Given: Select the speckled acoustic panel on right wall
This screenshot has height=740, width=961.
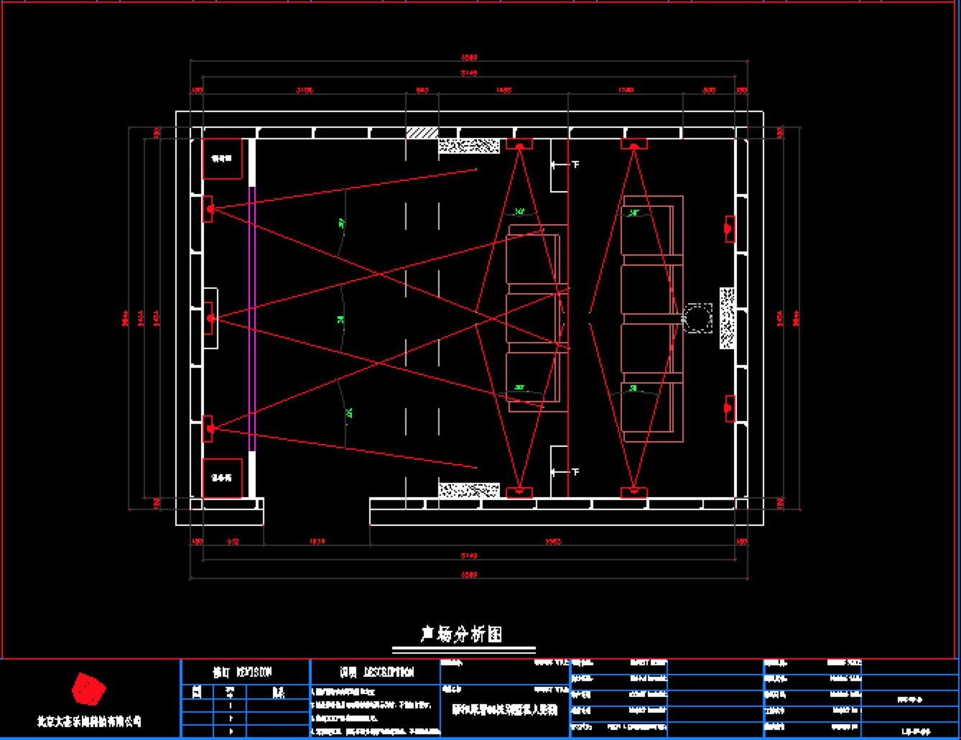Looking at the screenshot, I should coord(727,318).
